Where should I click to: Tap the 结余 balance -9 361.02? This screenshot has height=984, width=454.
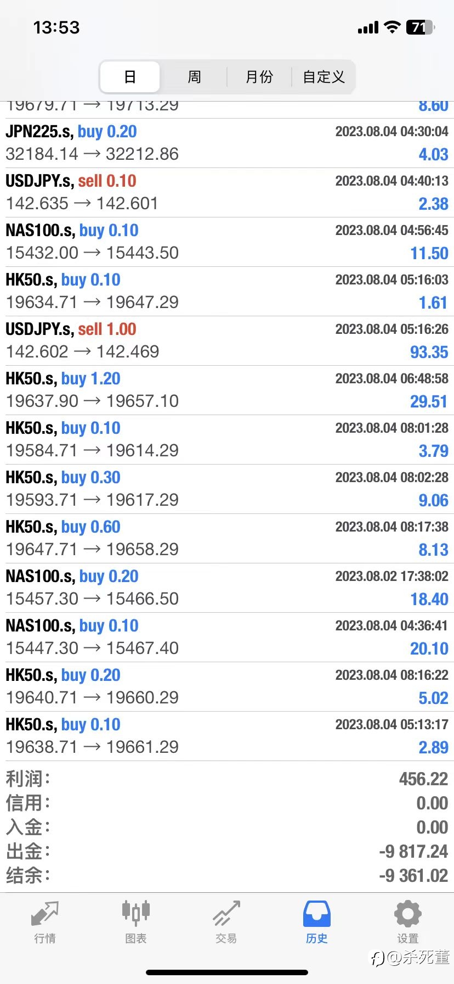pyautogui.click(x=413, y=875)
